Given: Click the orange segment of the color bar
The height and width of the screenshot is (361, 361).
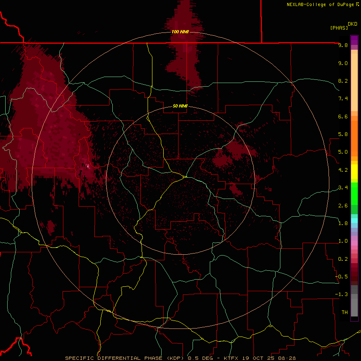Looking at the screenshot, I should [x=354, y=138].
